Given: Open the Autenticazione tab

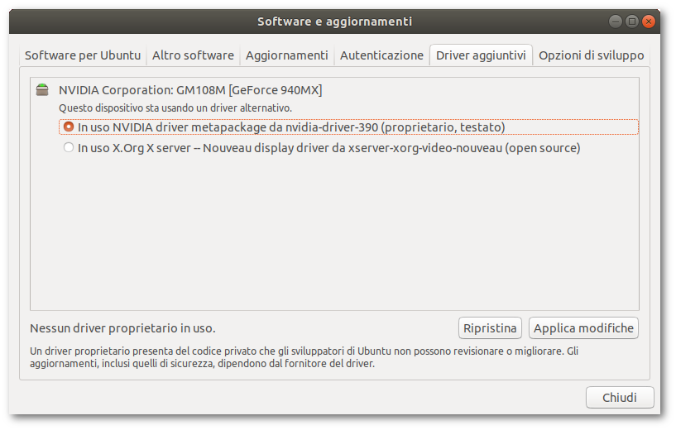Looking at the screenshot, I should coord(381,55).
